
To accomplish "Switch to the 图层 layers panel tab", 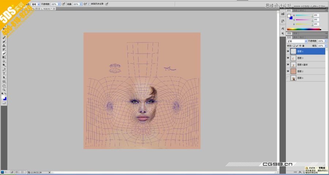I will coord(289,37).
